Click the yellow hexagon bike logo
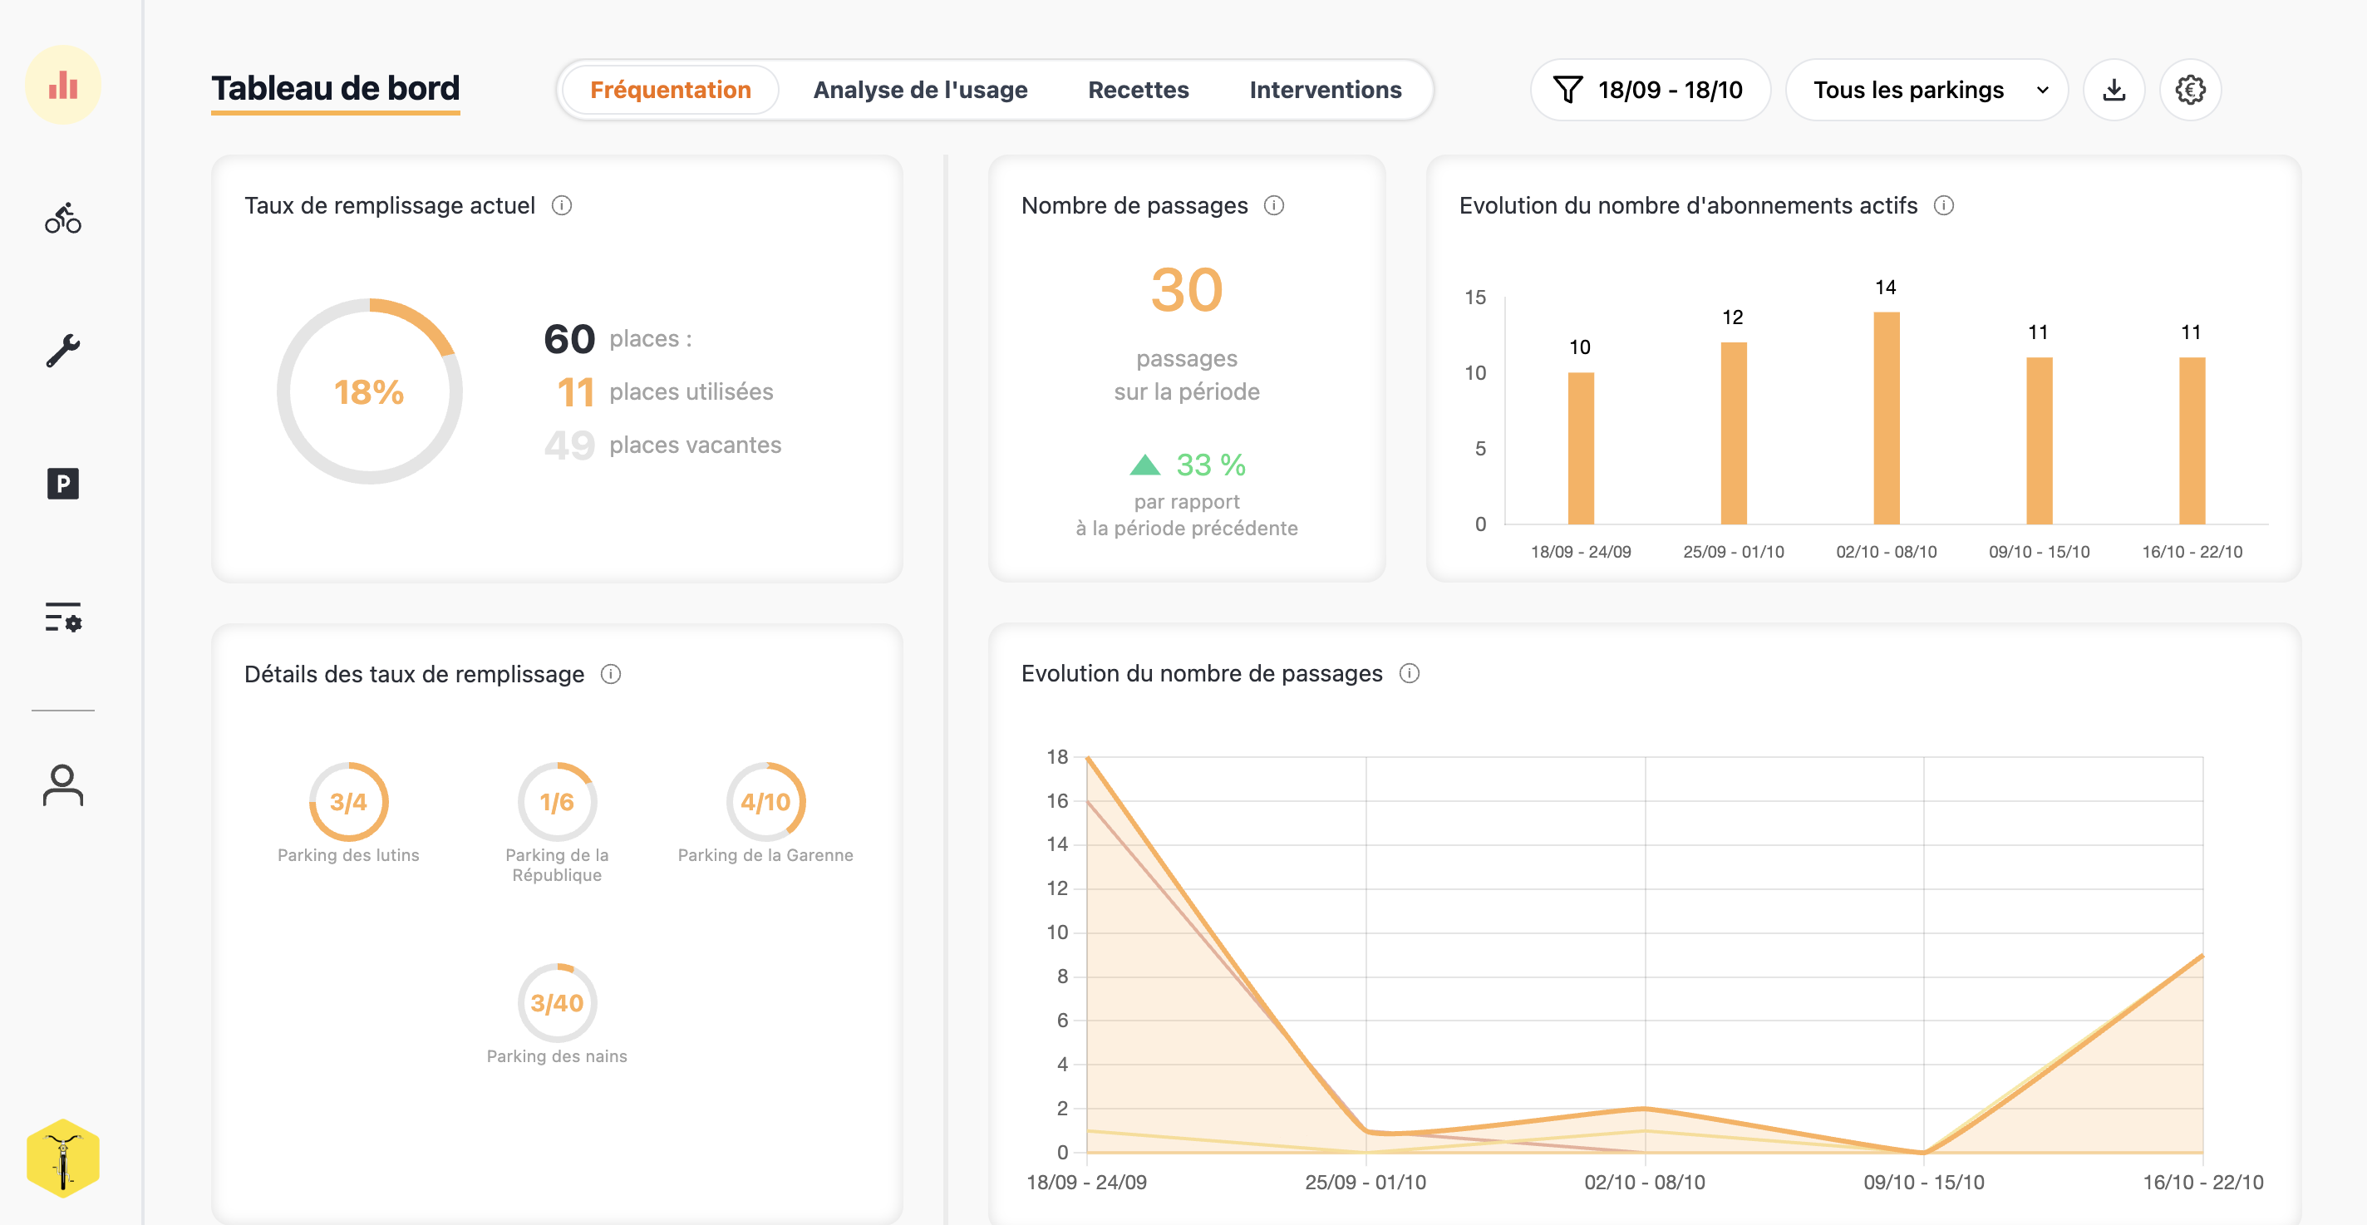This screenshot has width=2367, height=1225. (x=62, y=1158)
